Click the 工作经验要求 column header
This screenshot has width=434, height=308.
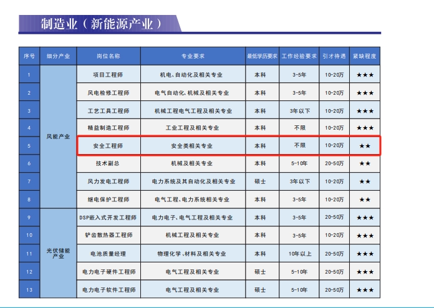pos(299,56)
